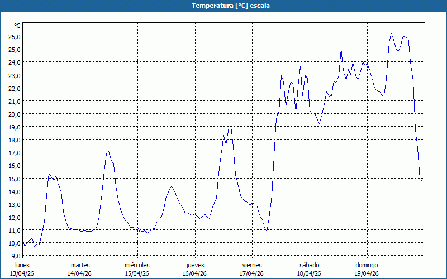Click the 20,0 value on the vertical axis
Screen dimensions: 447x279
(x=13, y=114)
